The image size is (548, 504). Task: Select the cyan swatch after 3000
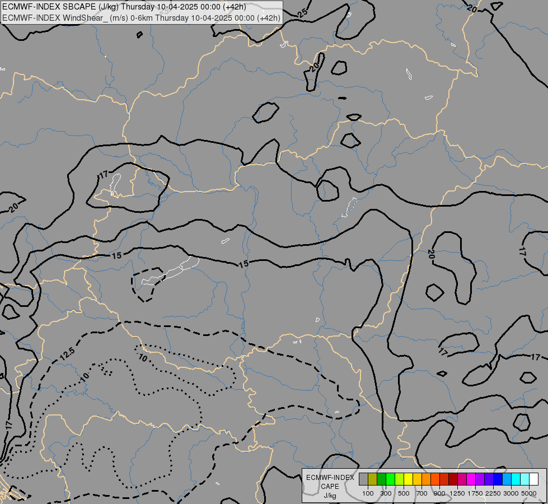(x=516, y=479)
